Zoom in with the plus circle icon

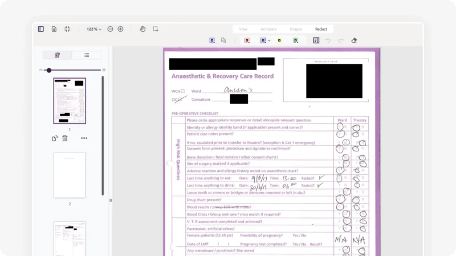click(x=120, y=29)
